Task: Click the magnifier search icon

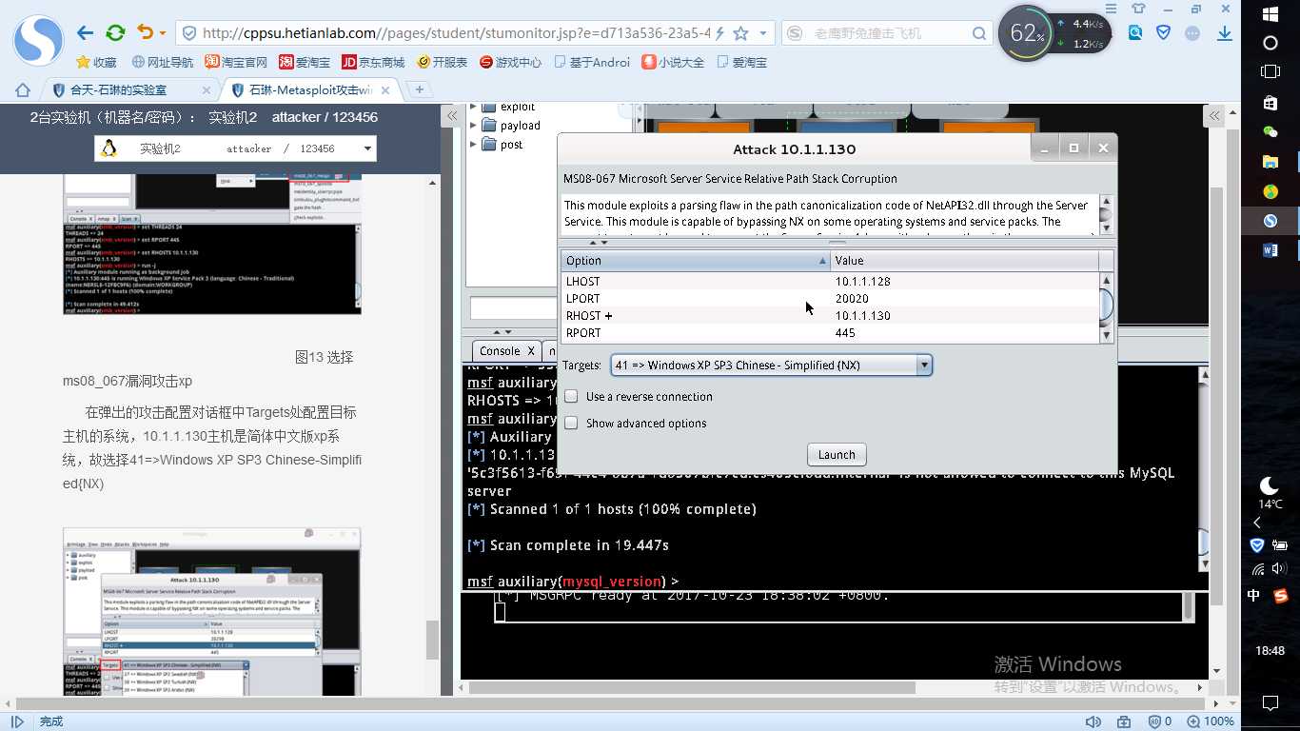Action: 979,33
